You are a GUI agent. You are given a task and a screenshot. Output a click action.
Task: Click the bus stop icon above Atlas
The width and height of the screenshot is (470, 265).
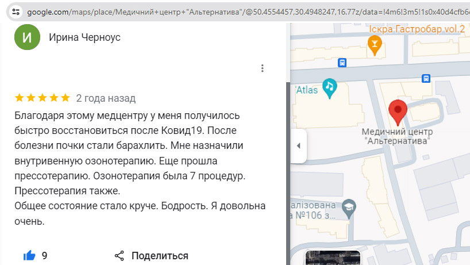click(x=342, y=63)
